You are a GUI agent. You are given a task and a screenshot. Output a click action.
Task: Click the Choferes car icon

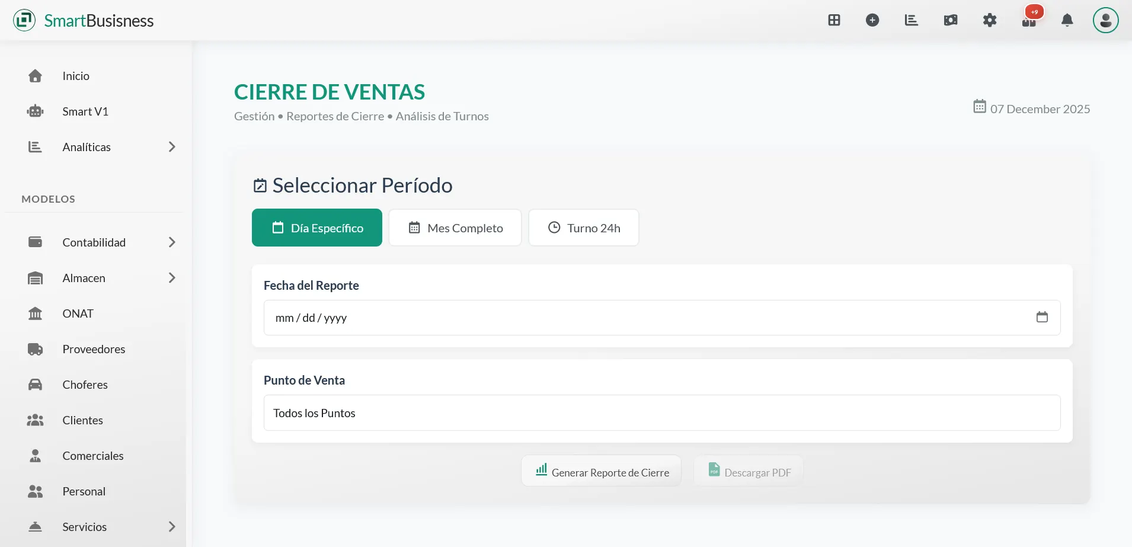pos(36,385)
